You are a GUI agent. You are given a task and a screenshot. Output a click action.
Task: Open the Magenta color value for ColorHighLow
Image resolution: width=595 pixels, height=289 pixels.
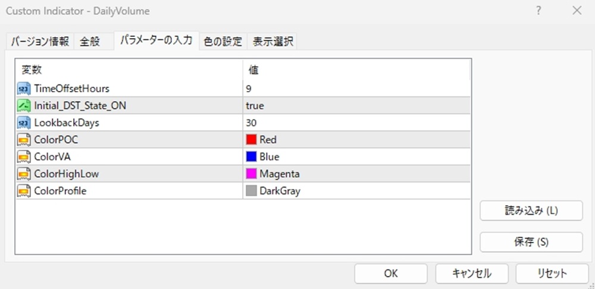pos(279,174)
